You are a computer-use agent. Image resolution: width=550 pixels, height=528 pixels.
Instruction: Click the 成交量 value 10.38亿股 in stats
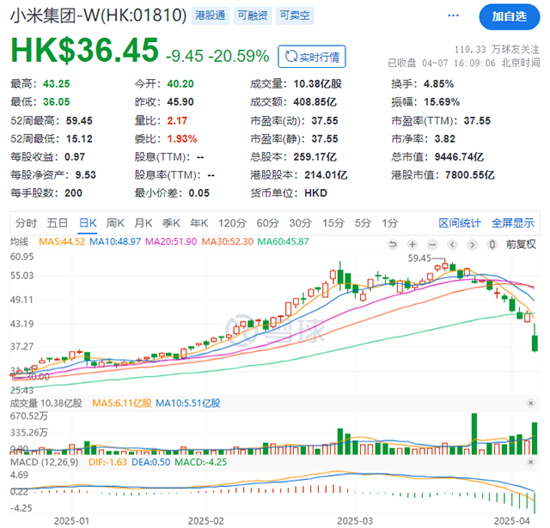click(318, 84)
